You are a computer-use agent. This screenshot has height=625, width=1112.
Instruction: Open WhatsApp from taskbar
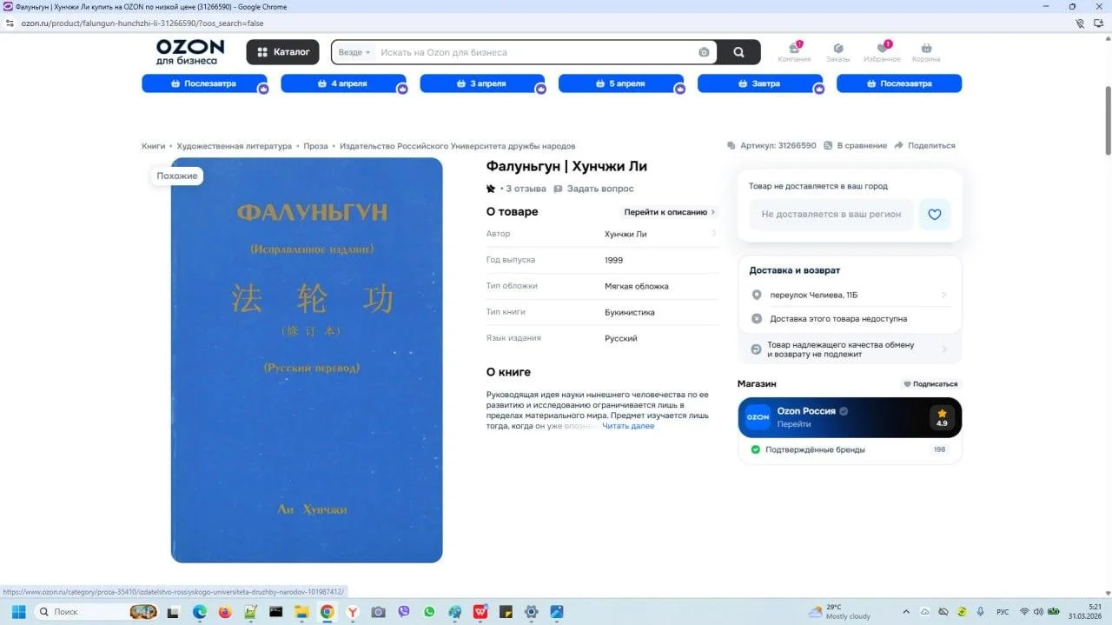point(428,612)
